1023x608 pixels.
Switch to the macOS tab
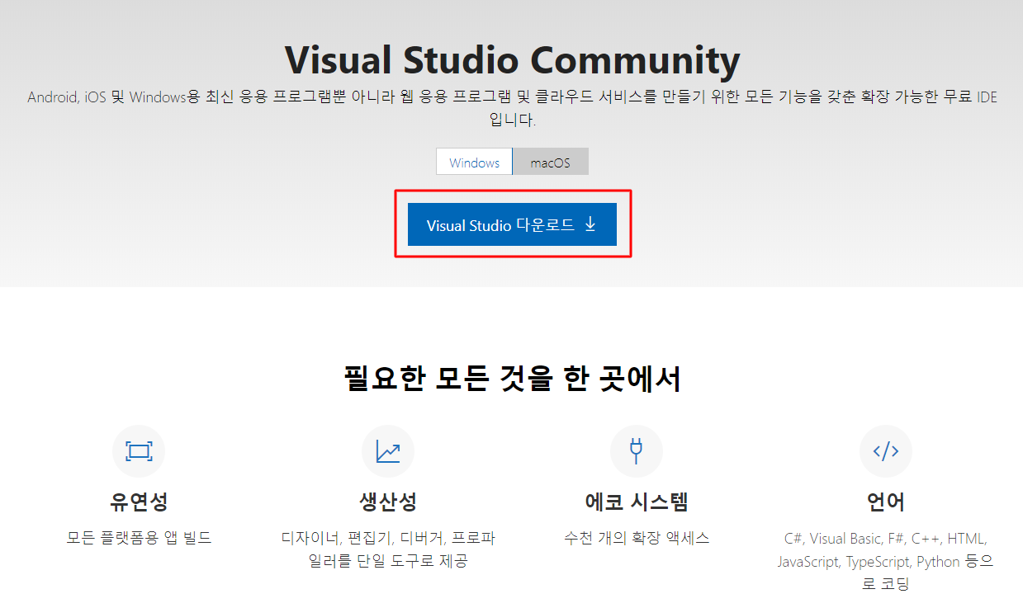[x=551, y=162]
